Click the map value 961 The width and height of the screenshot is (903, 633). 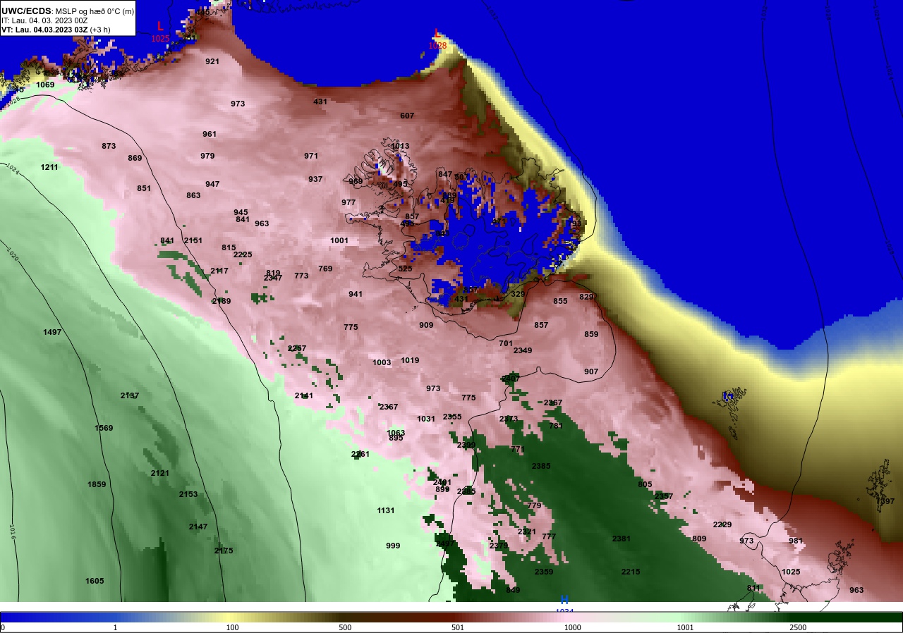(x=210, y=134)
